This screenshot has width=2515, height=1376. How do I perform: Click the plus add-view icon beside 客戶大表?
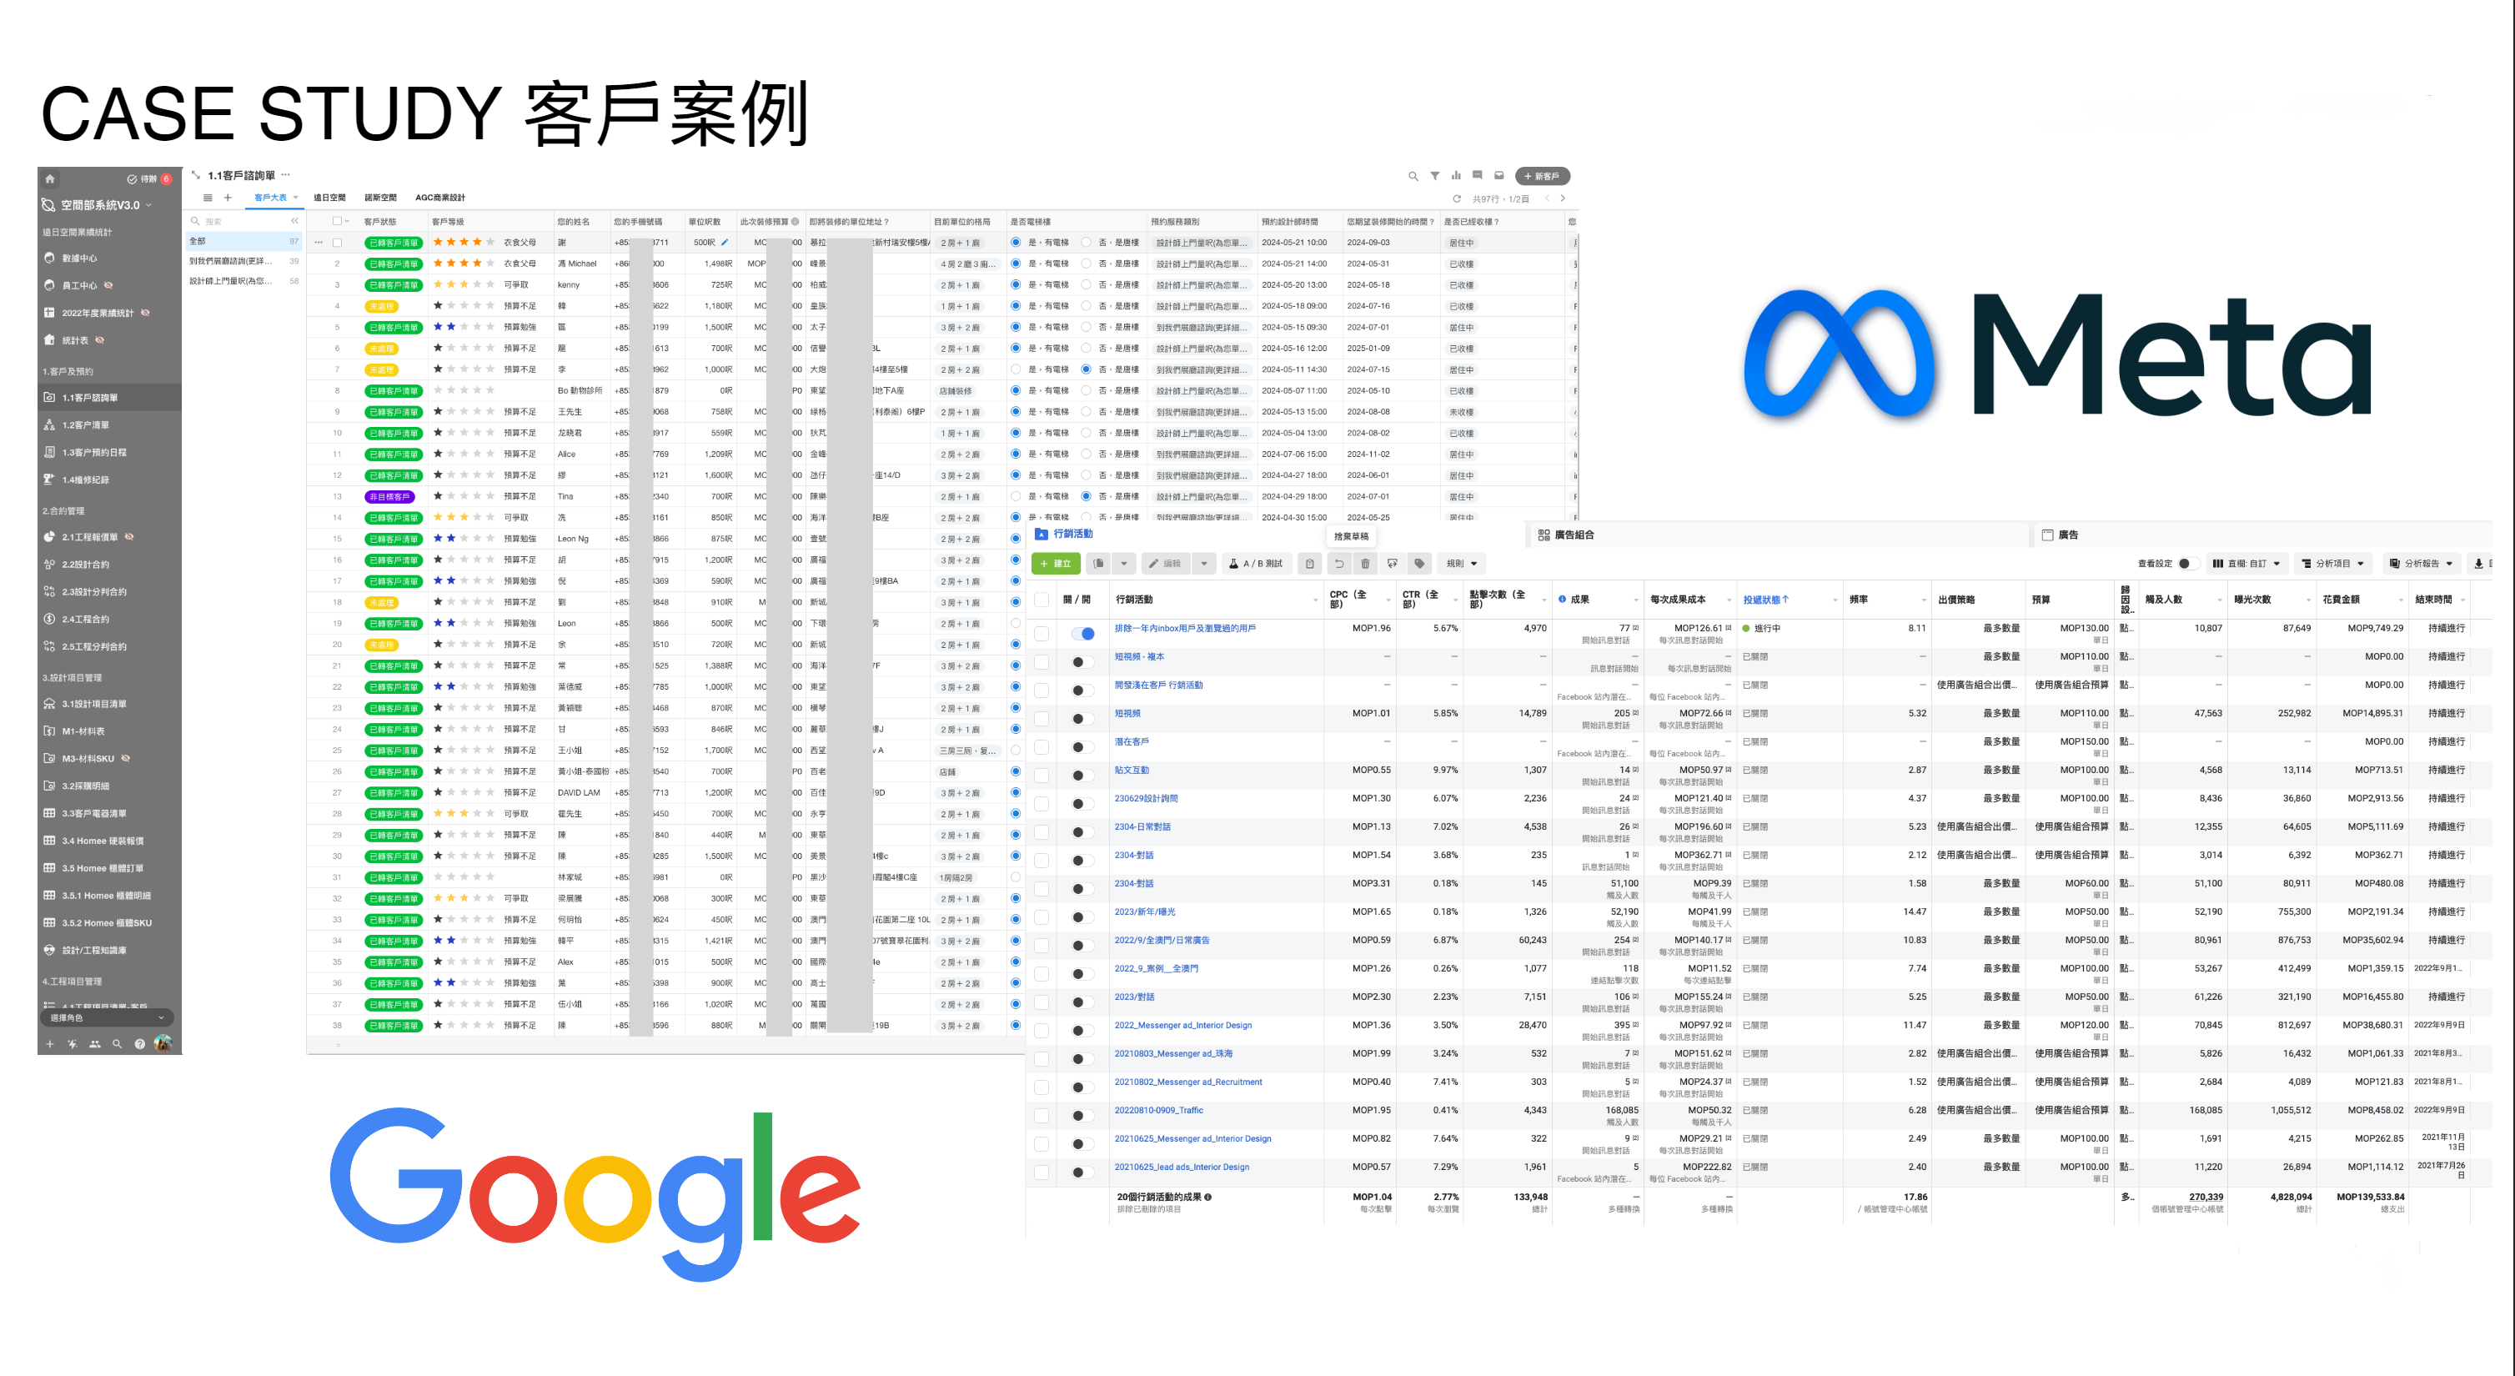coord(228,198)
